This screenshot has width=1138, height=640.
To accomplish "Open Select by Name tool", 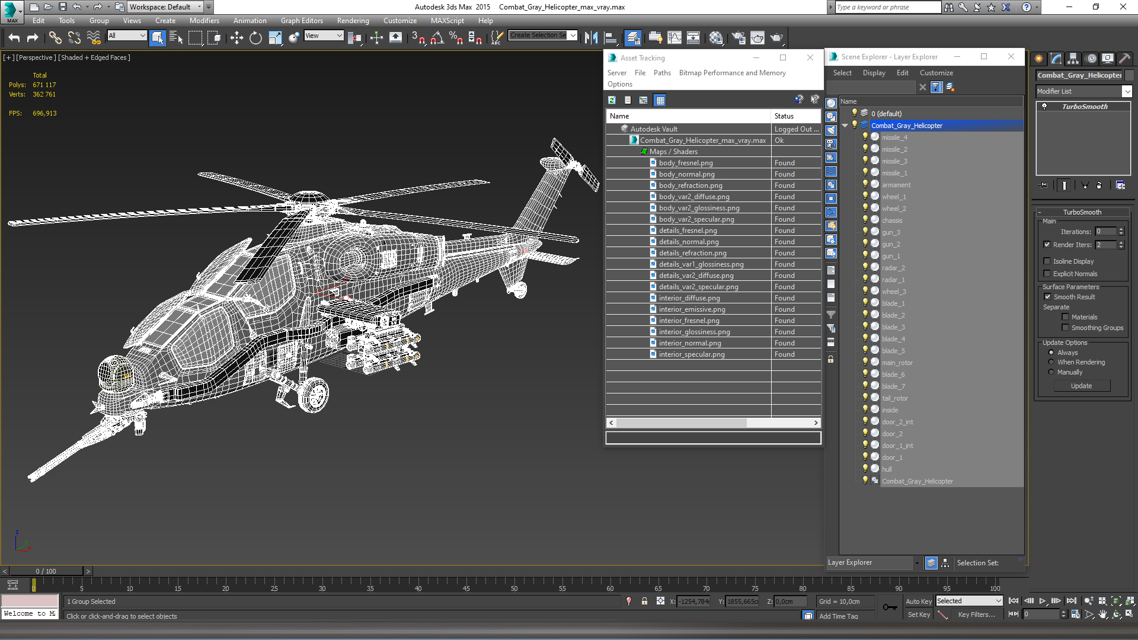I will [176, 38].
